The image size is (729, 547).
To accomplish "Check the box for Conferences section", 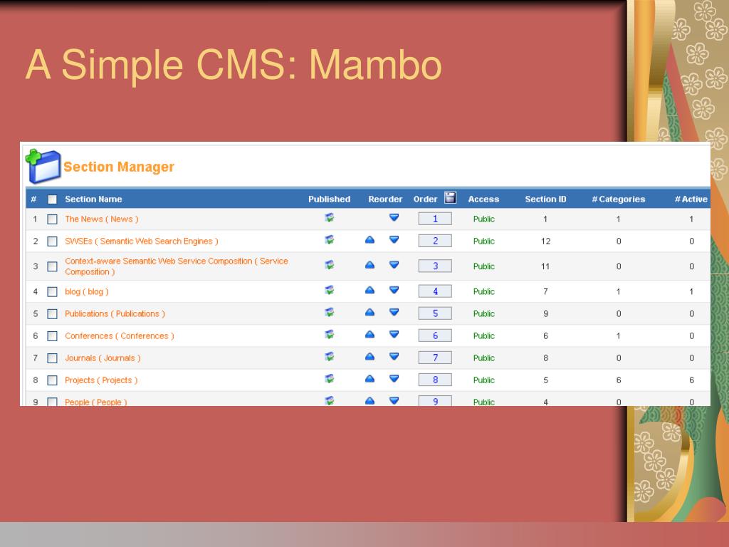I will pos(52,336).
